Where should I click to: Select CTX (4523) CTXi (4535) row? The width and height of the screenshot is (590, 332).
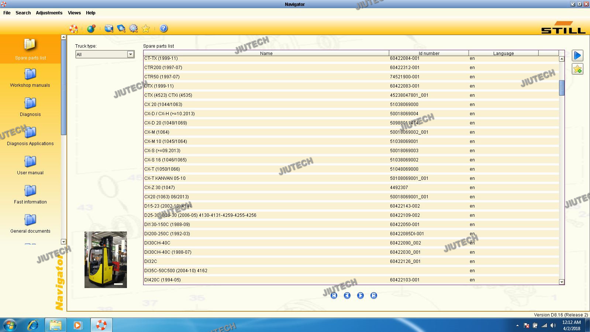click(351, 95)
